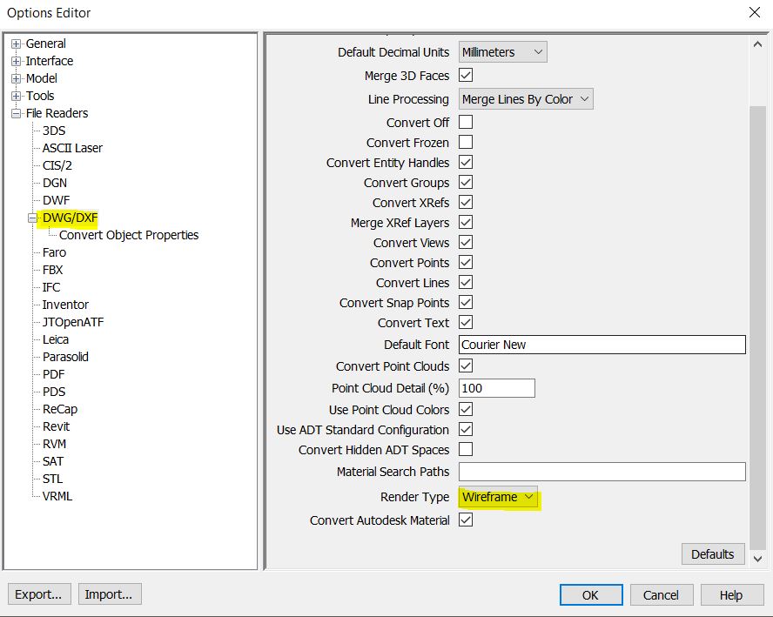Viewport: 773px width, 617px height.
Task: Collapse the DWG/DXF tree node
Action: click(x=32, y=218)
